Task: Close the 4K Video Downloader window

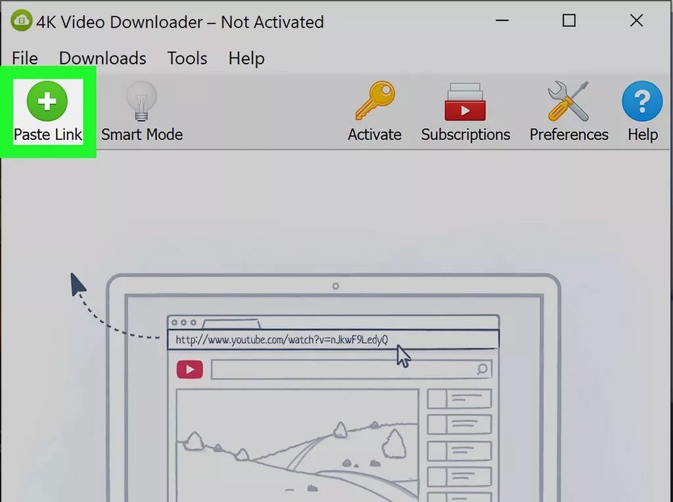Action: (636, 22)
